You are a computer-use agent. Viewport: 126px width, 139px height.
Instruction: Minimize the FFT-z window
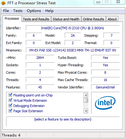(98, 2)
